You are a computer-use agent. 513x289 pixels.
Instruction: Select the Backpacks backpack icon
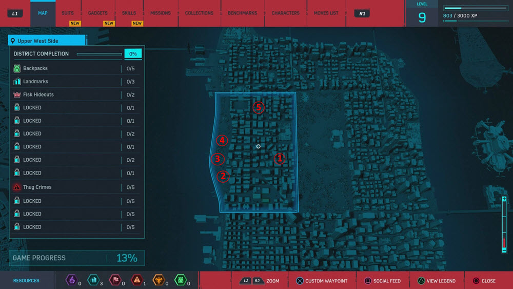point(17,68)
